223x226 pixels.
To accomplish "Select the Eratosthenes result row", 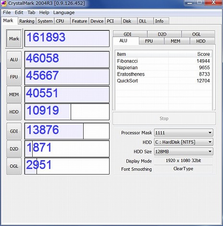I will (x=163, y=74).
